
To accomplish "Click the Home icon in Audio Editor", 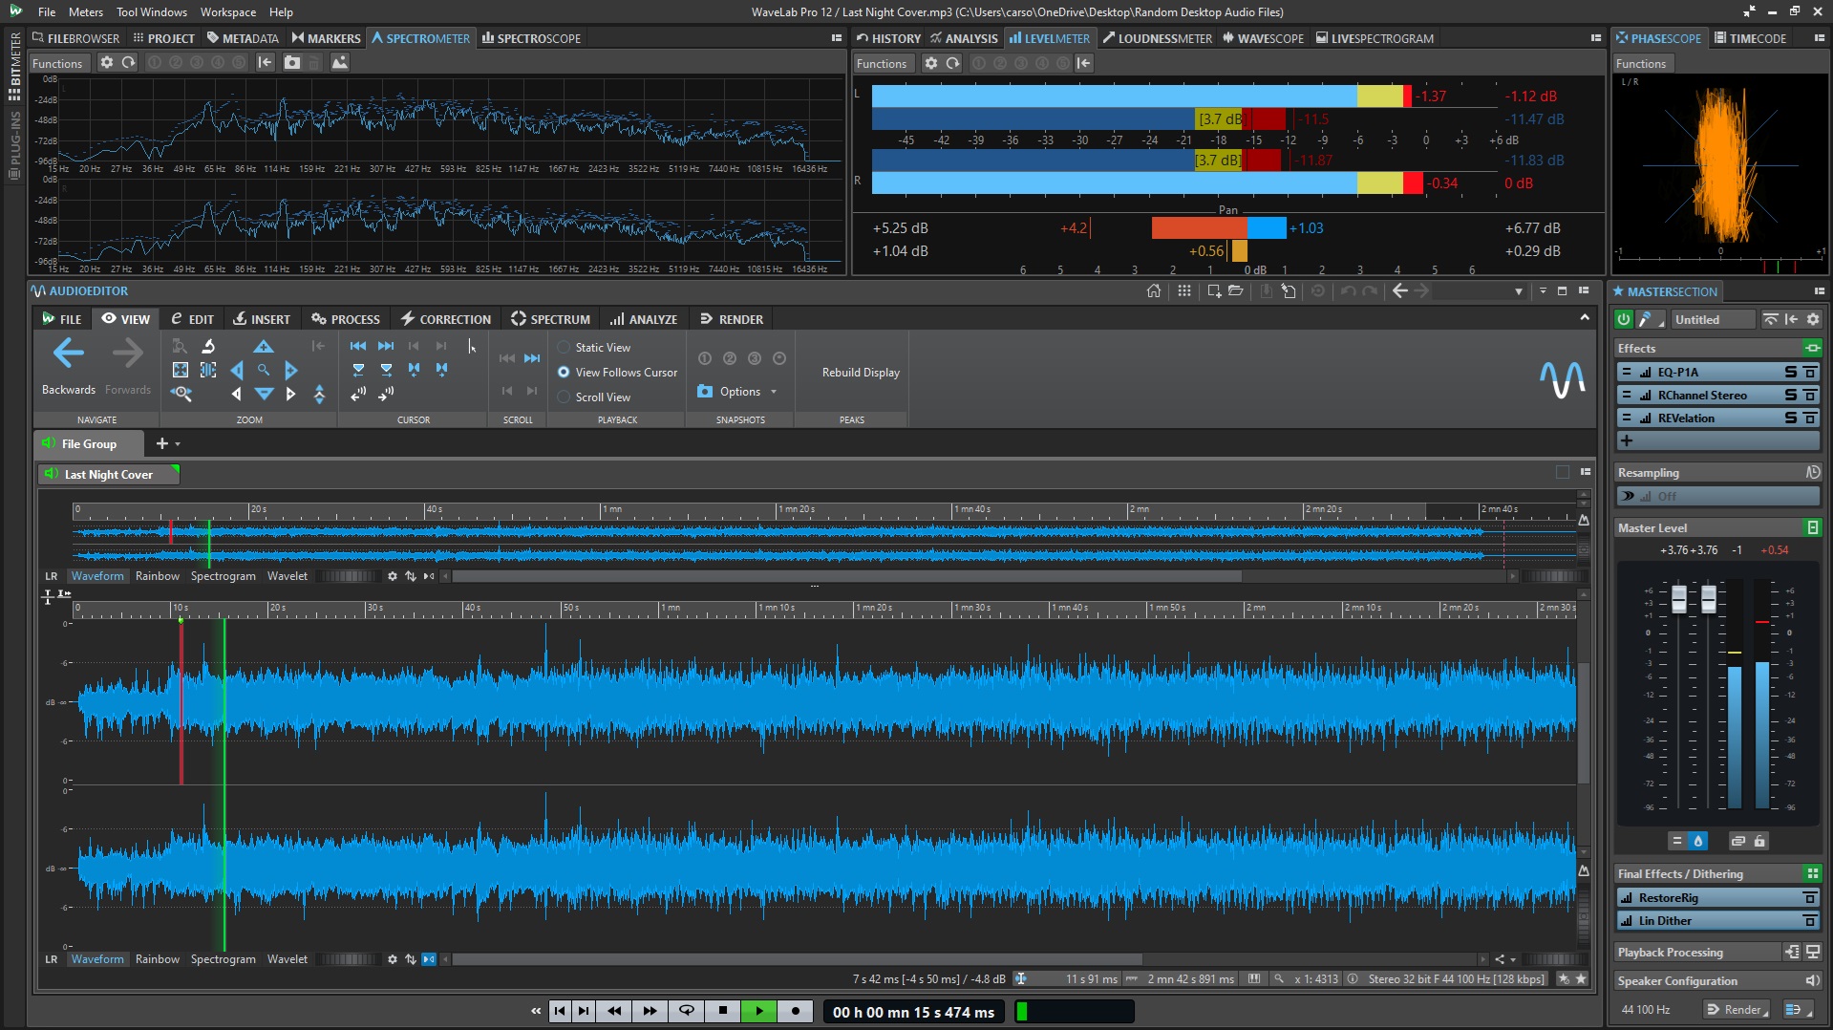I will [x=1154, y=290].
